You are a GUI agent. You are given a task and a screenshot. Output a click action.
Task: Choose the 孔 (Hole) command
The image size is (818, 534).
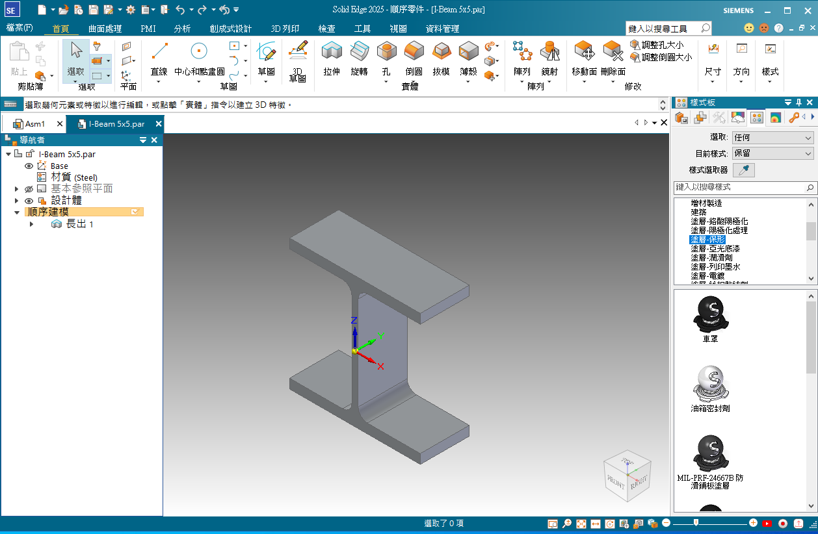(x=386, y=59)
